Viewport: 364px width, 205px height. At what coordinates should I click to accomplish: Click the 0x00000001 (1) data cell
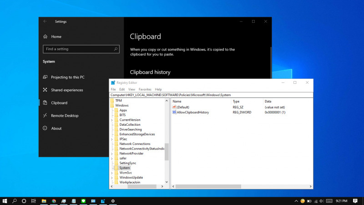click(275, 112)
